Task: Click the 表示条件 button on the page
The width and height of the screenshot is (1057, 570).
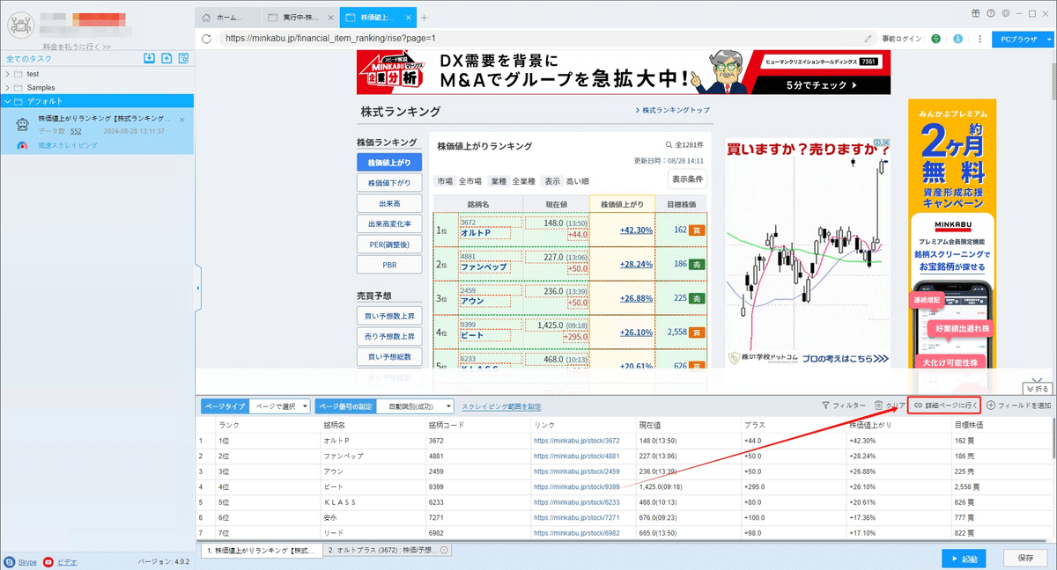Action: (x=687, y=179)
